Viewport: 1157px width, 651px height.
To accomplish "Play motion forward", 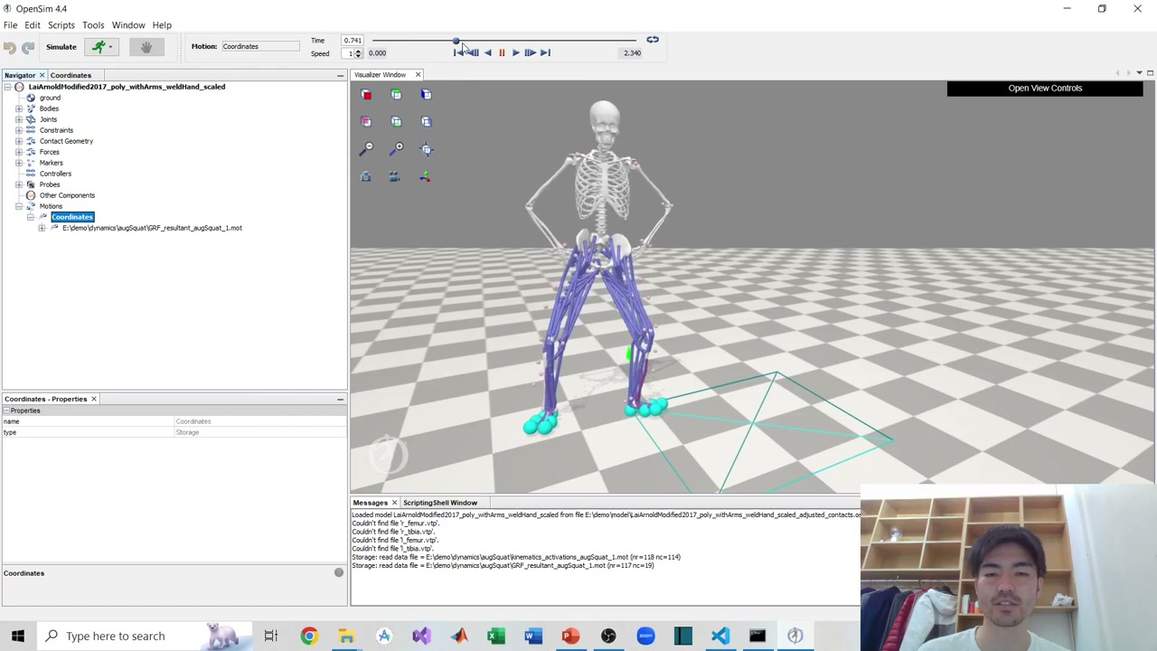I will [x=515, y=52].
